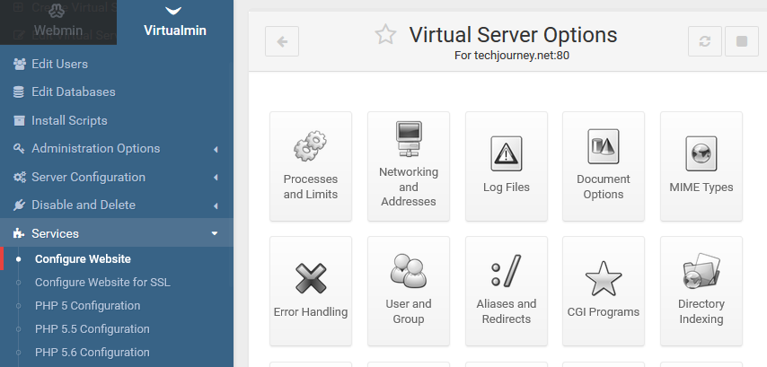Expand the Server Configuration arrow
This screenshot has height=367, width=767.
point(216,178)
